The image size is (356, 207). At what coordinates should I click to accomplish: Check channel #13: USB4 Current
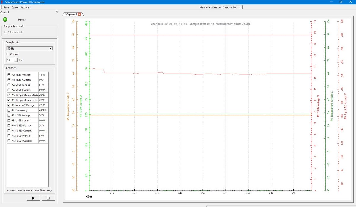9,141
